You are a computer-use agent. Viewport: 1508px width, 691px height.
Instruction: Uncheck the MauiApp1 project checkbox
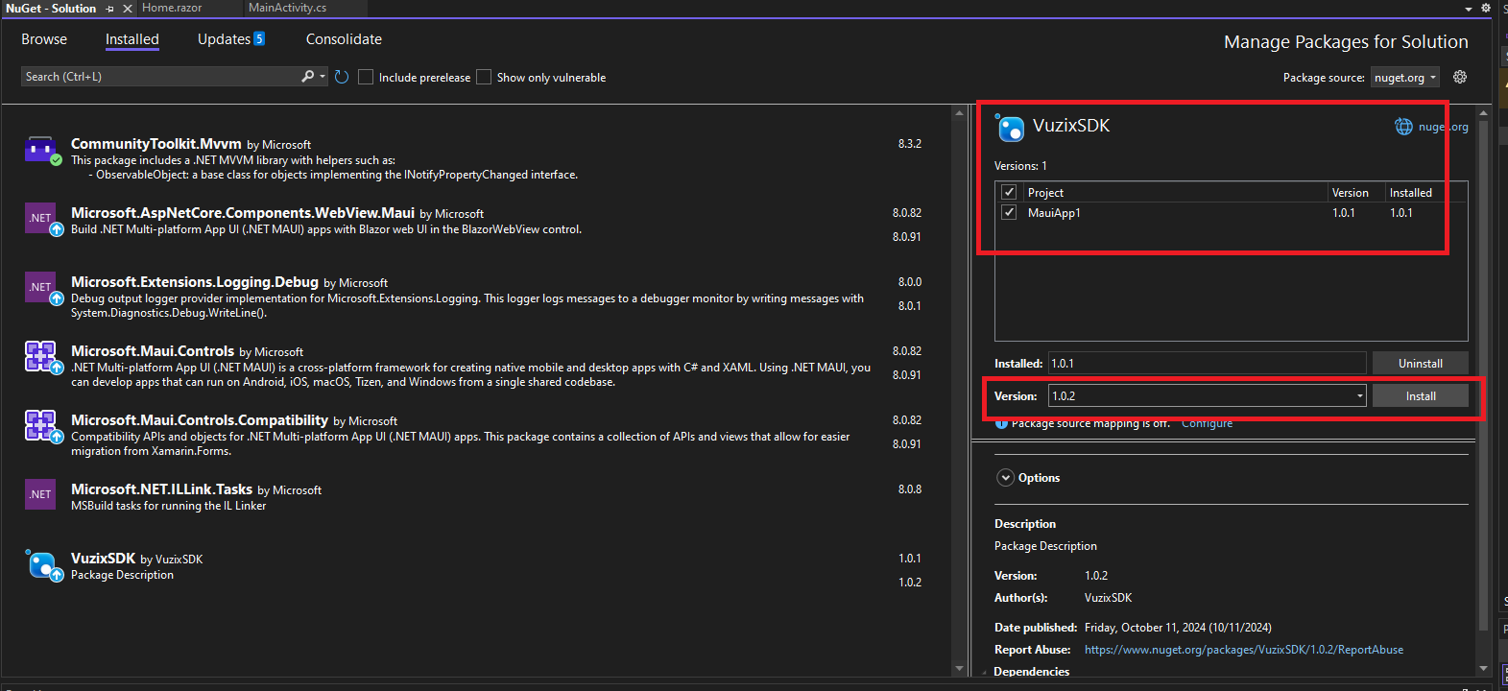[1009, 212]
